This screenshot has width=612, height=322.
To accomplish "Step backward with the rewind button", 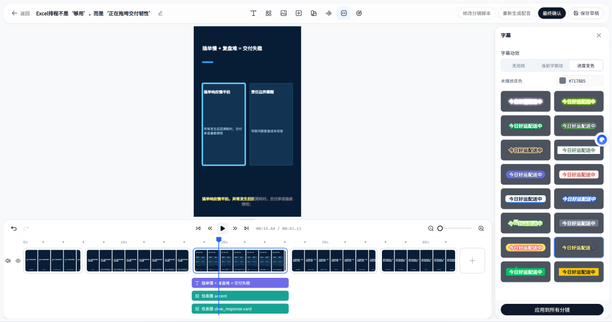I will pyautogui.click(x=210, y=229).
